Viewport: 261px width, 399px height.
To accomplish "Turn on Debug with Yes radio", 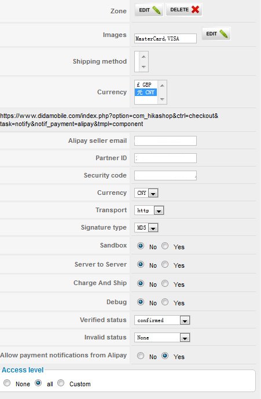I will 165,302.
